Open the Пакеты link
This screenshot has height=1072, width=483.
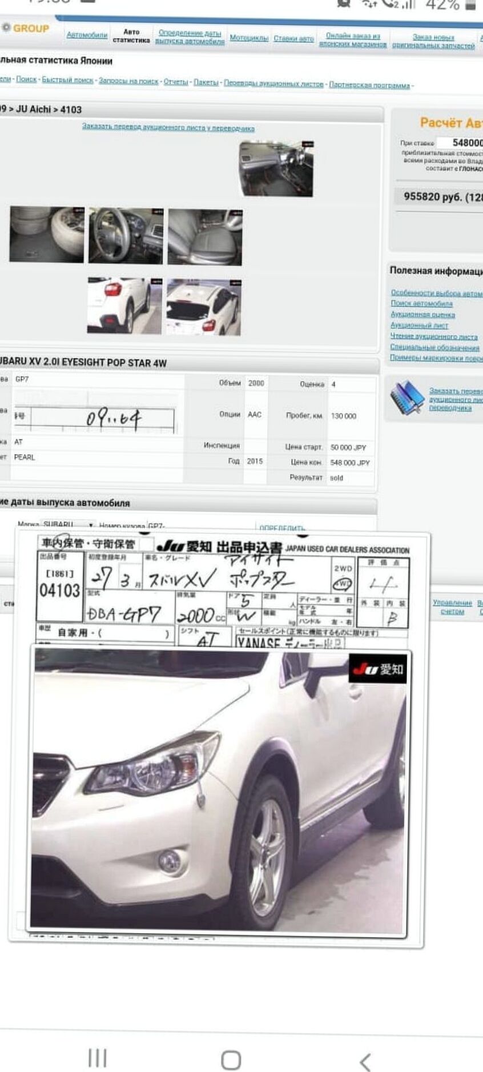tap(206, 82)
